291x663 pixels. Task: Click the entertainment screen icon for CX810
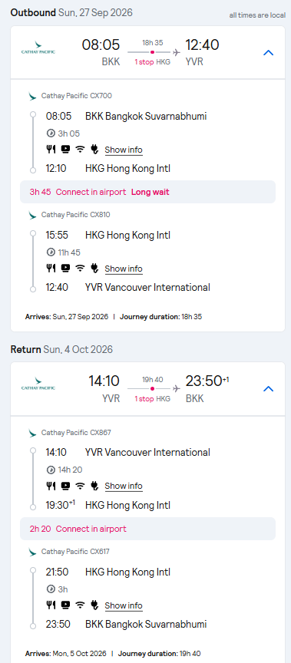coord(65,268)
